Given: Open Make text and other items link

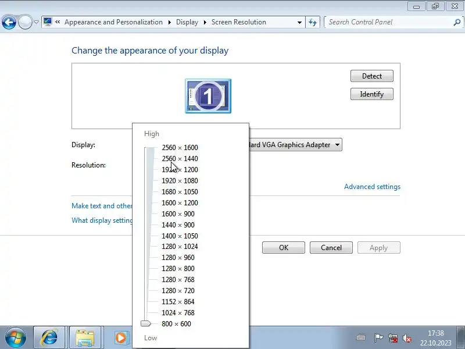Looking at the screenshot, I should pos(102,206).
